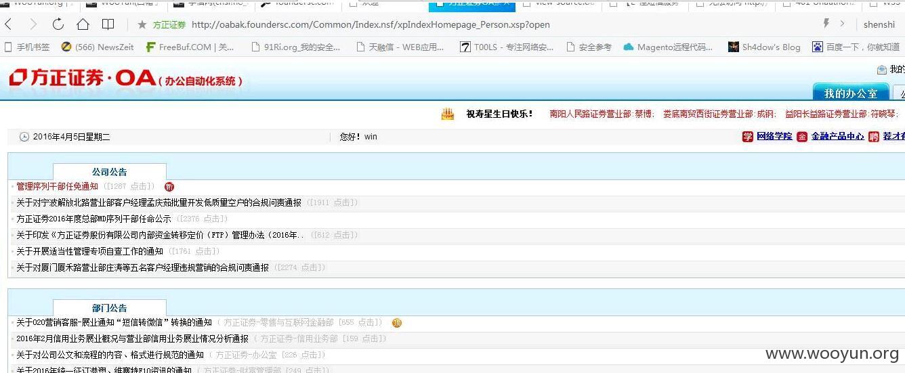Viewport: 905px width, 373px height.
Task: Open the Magento远程代码 bookmark
Action: tap(668, 47)
